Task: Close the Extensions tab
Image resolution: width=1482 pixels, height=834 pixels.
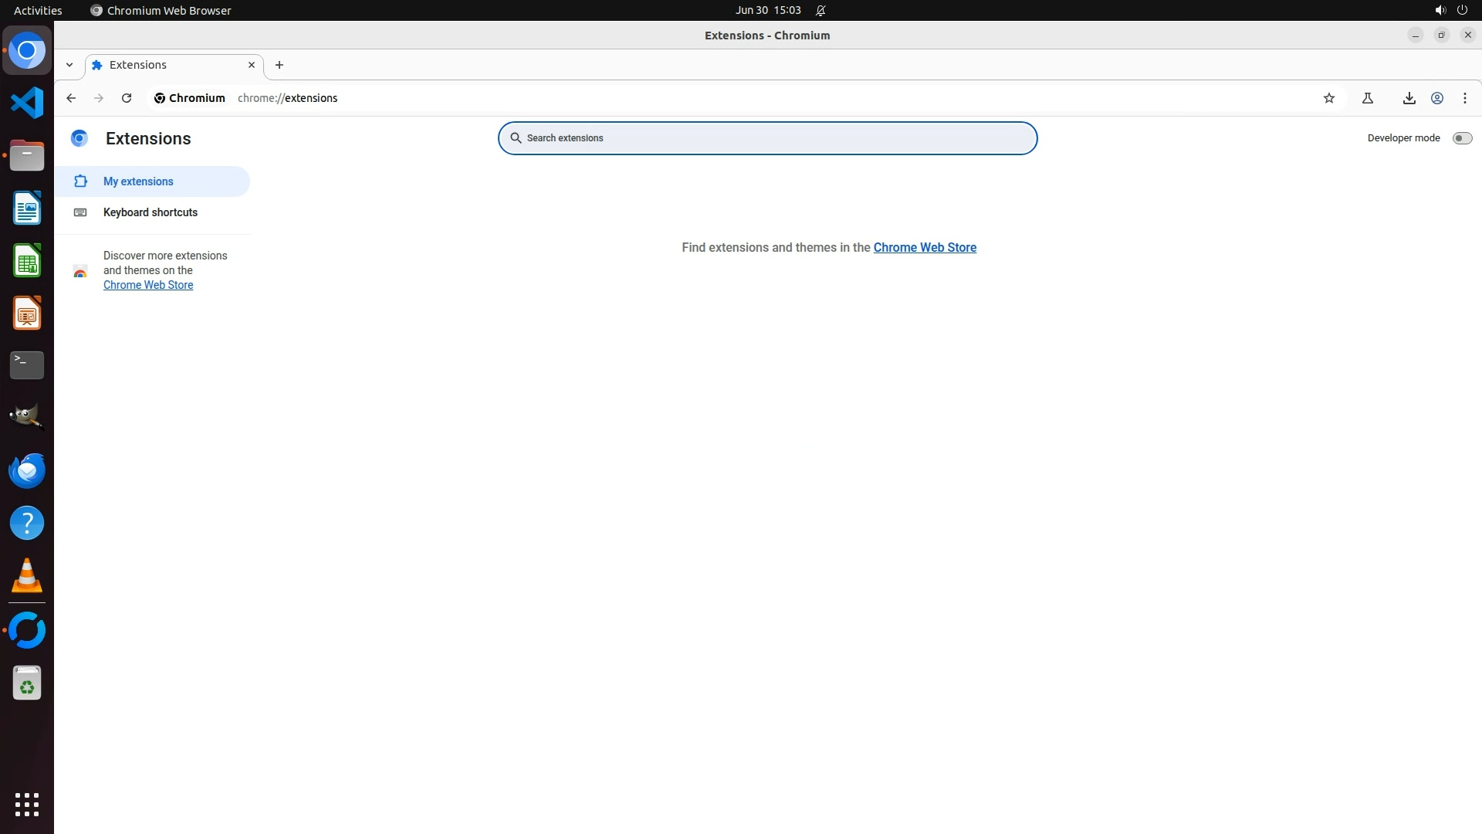Action: click(x=251, y=65)
